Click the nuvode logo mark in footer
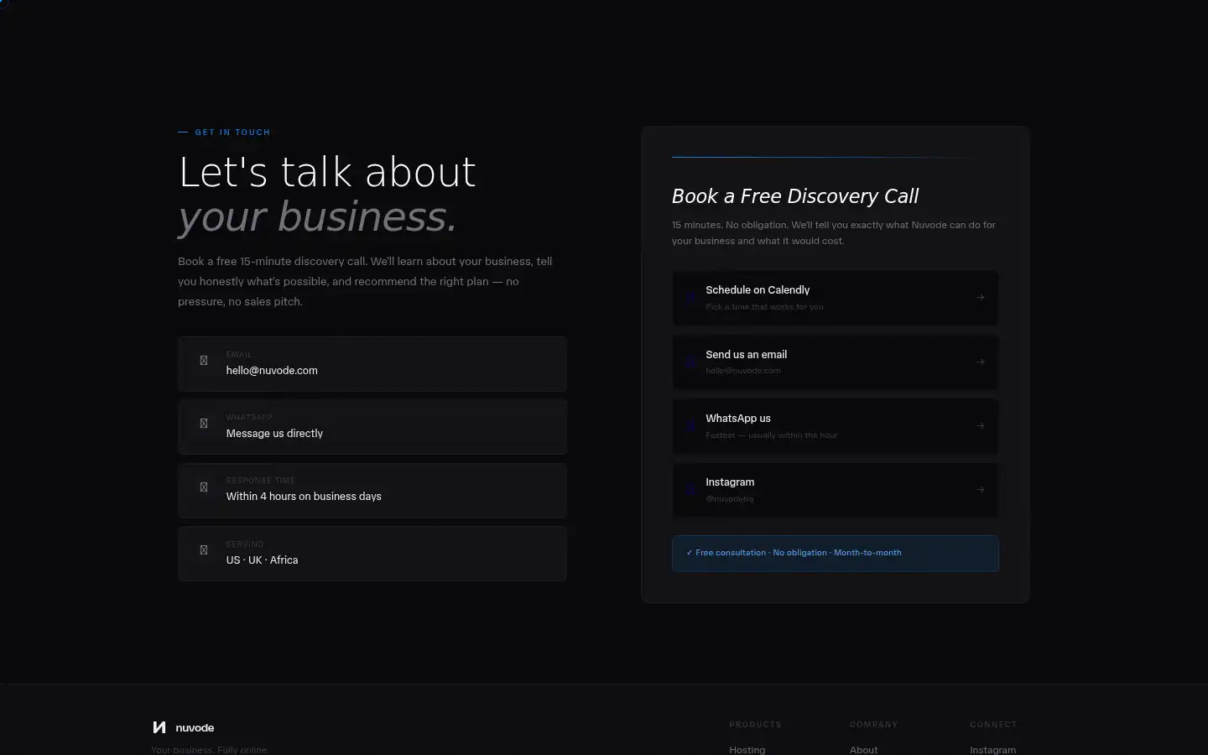This screenshot has width=1208, height=755. 159,727
